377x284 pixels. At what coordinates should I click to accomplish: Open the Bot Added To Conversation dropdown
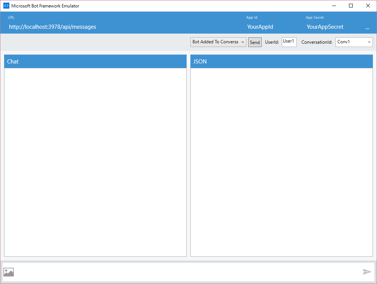(x=218, y=42)
